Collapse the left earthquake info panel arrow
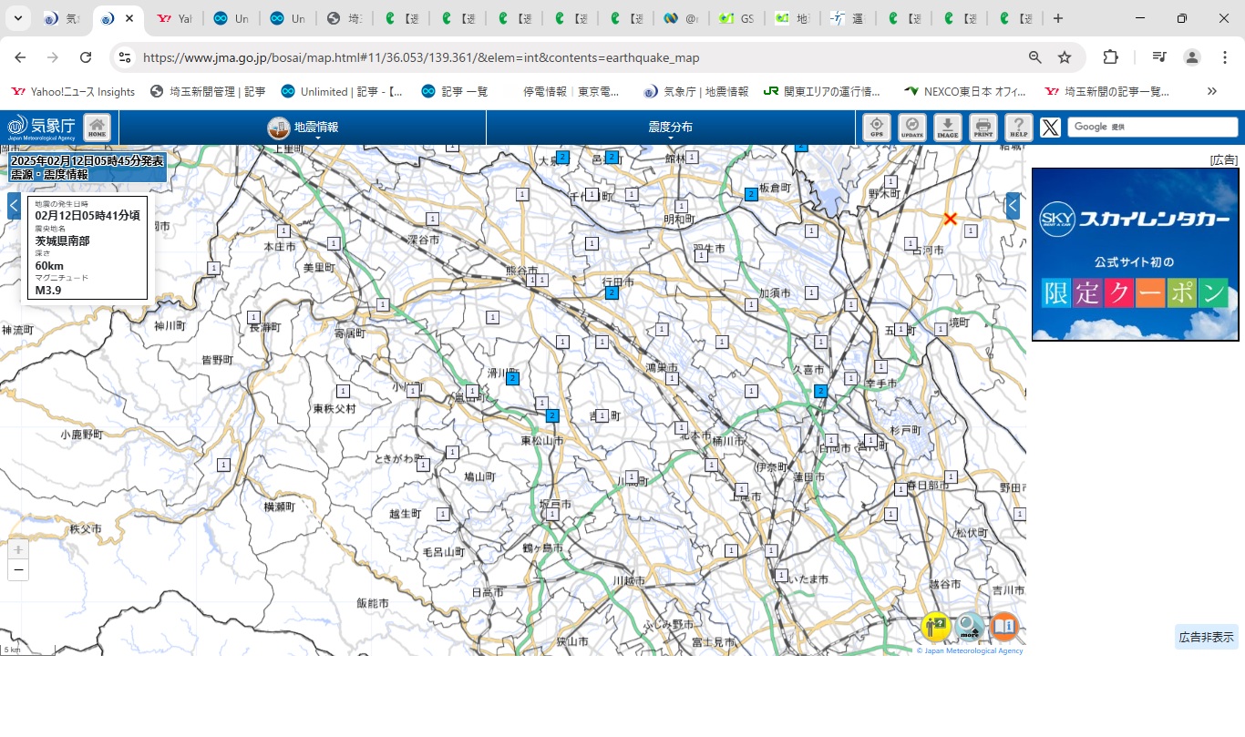The image size is (1245, 737). 14,206
